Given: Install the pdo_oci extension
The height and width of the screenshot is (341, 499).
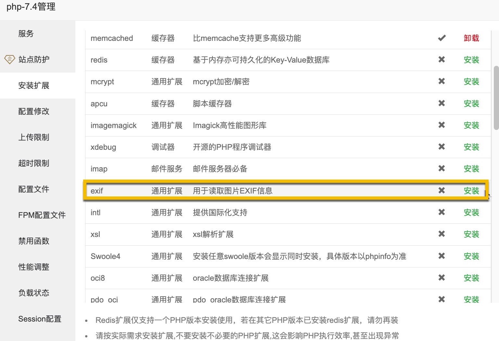Looking at the screenshot, I should (471, 299).
